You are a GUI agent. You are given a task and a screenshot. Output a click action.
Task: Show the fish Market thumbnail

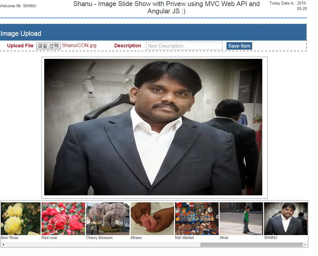(x=197, y=219)
